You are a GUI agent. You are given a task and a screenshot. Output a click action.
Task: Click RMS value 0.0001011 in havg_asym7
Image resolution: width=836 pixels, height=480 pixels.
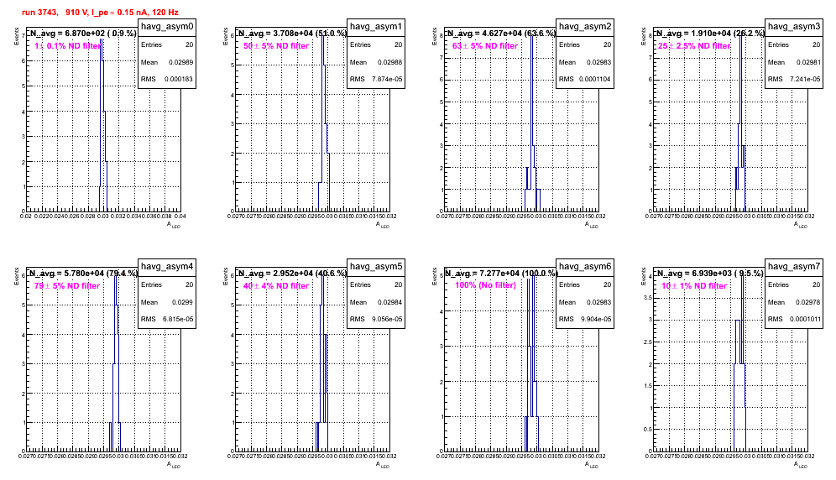pyautogui.click(x=806, y=319)
